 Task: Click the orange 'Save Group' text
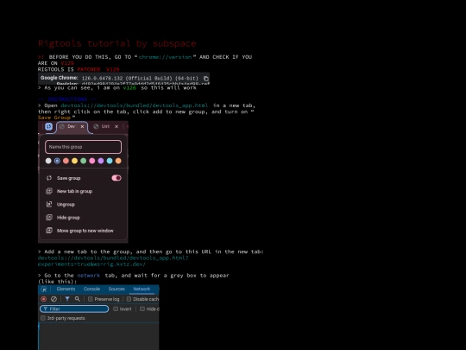pyautogui.click(x=54, y=118)
